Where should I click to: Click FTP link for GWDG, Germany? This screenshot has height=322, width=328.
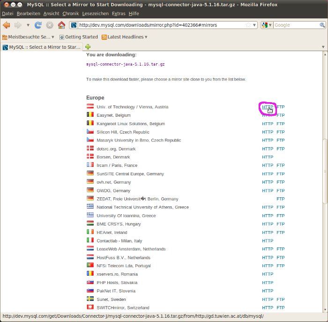pyautogui.click(x=280, y=191)
